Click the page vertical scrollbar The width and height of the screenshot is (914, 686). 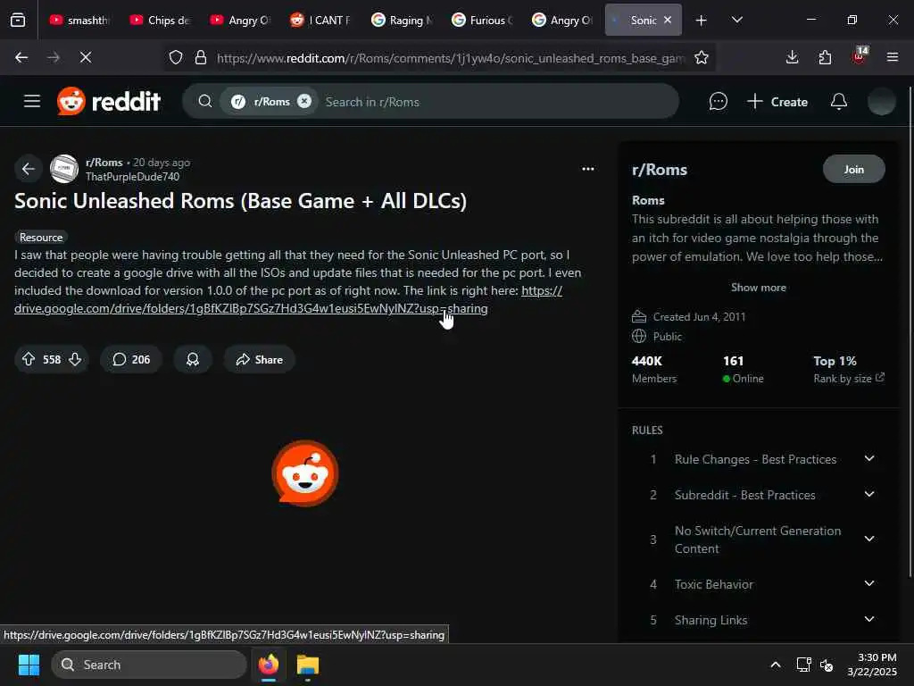tap(910, 332)
